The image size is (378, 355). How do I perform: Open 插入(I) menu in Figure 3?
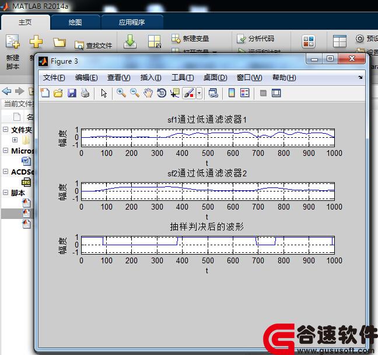pyautogui.click(x=151, y=78)
